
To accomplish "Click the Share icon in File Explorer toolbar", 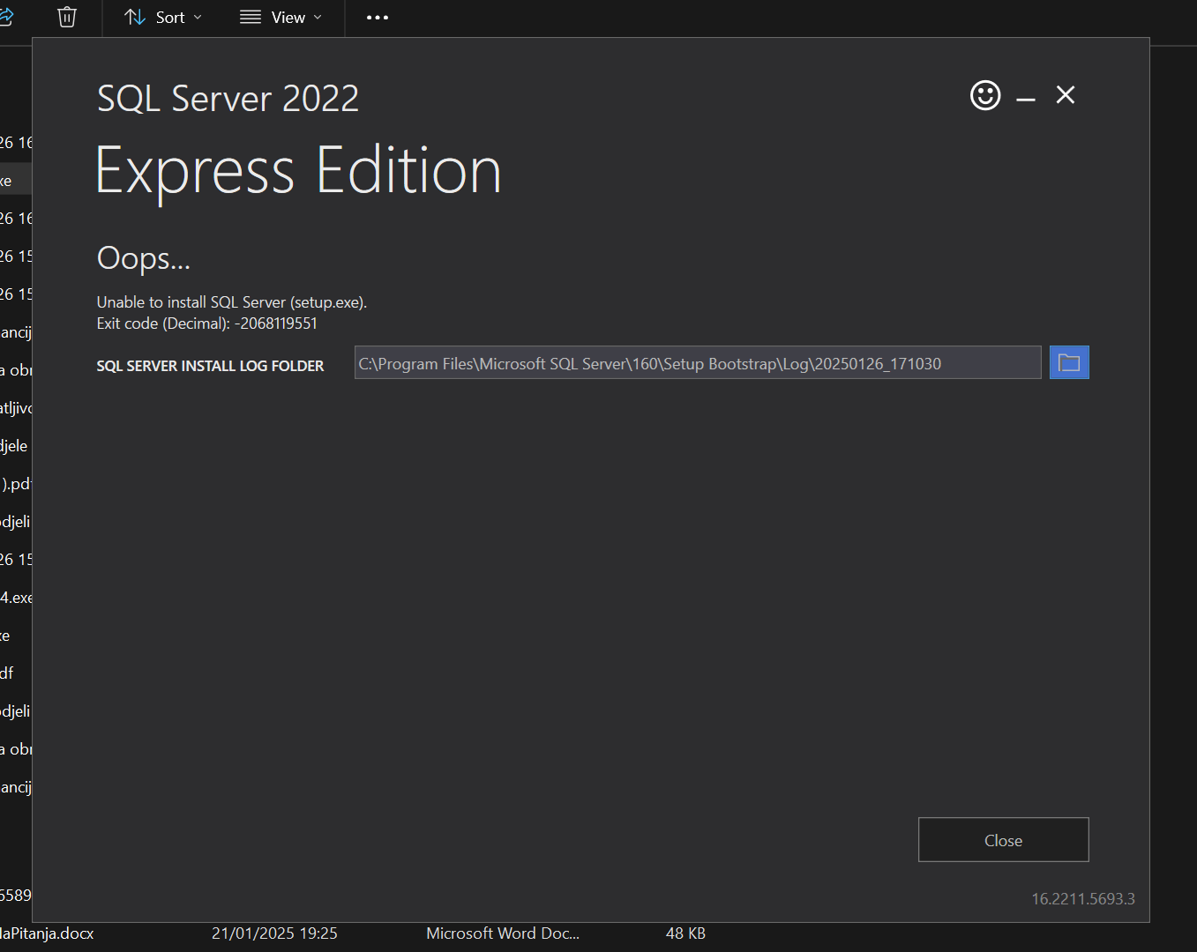I will (x=6, y=17).
